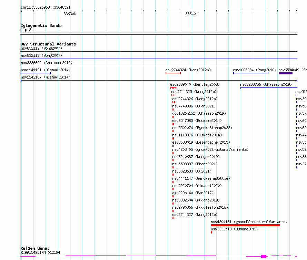
Task: Click the esv1006984 blue variant glyph
Action: coord(251,73)
